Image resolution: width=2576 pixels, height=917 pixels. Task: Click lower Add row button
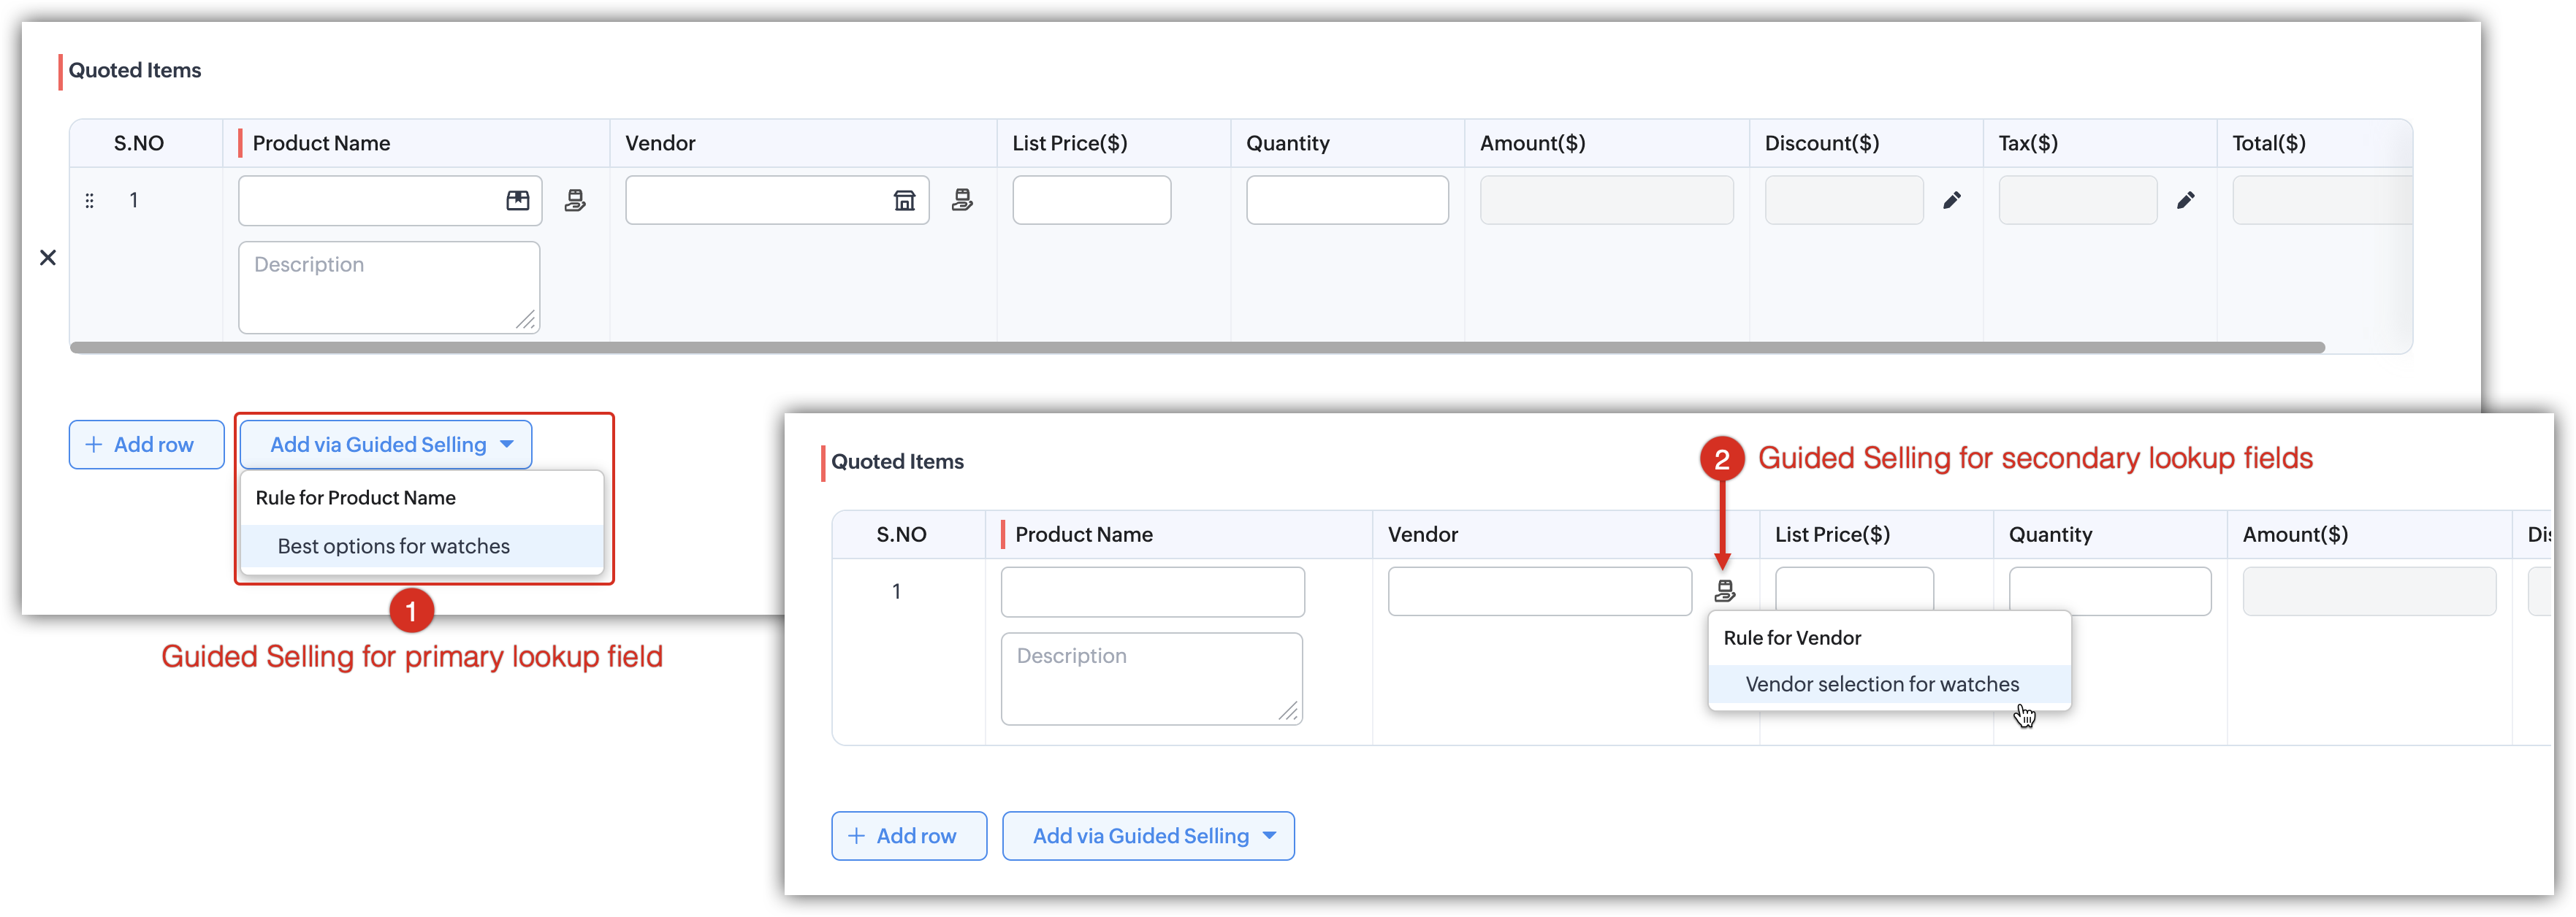click(x=908, y=836)
